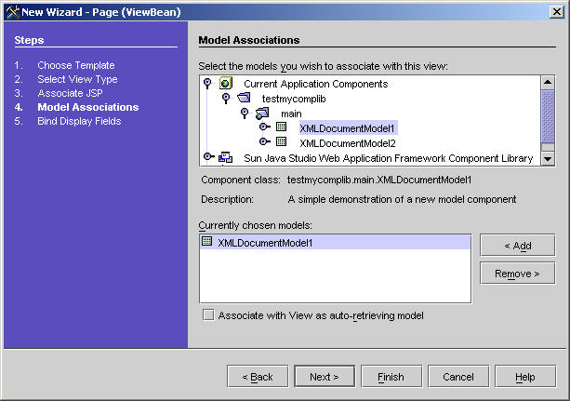The height and width of the screenshot is (401, 570).
Task: Click the tree scrollbar down arrow
Action: (548, 159)
